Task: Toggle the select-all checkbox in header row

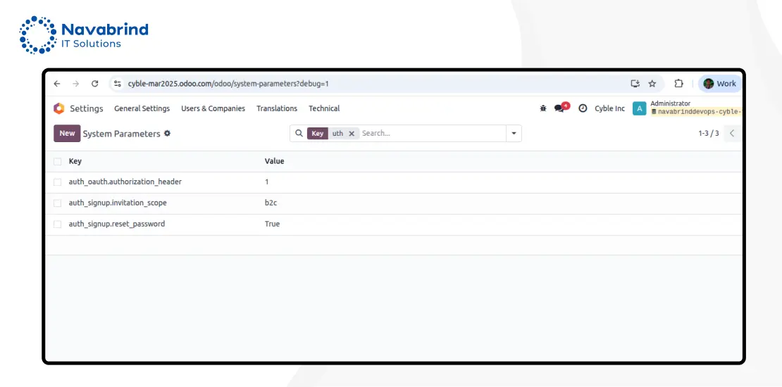Action: point(58,161)
